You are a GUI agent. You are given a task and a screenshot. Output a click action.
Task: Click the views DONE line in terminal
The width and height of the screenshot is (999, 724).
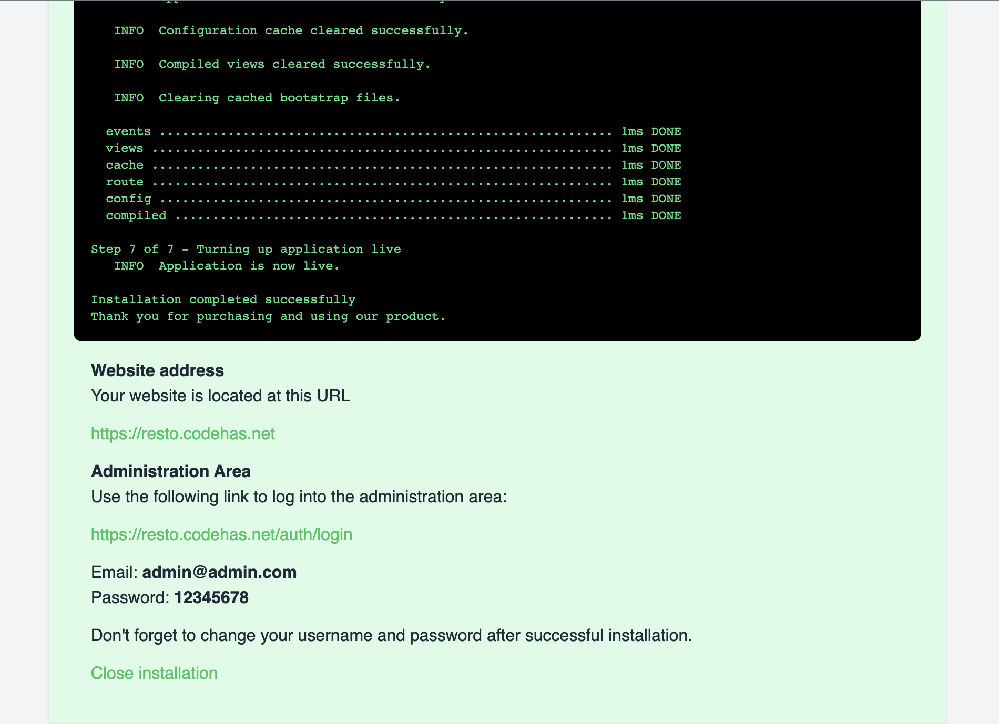393,148
